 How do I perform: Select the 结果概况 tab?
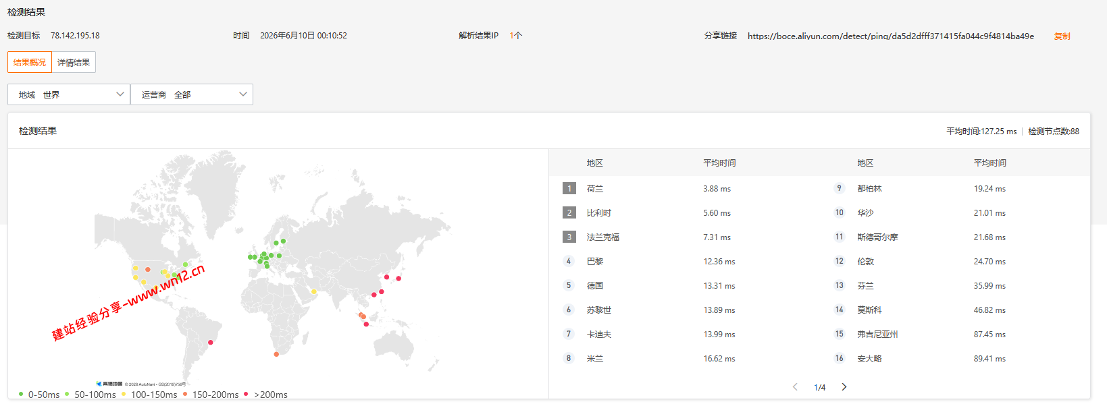30,62
